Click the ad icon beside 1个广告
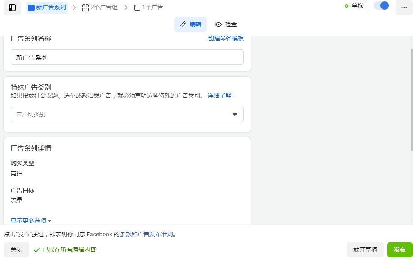This screenshot has height=260, width=413. point(137,8)
